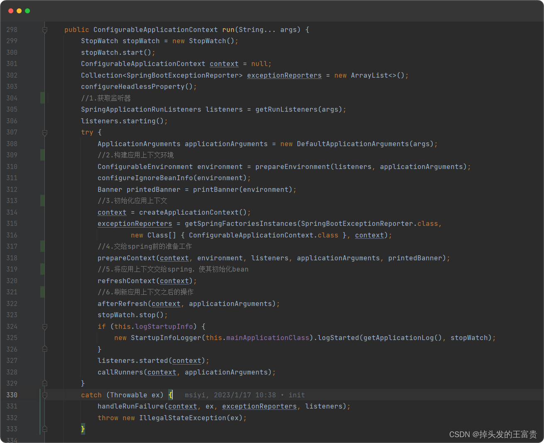Click listeners.starting() on line 306
Viewport: 544px width, 443px height.
pyautogui.click(x=123, y=121)
